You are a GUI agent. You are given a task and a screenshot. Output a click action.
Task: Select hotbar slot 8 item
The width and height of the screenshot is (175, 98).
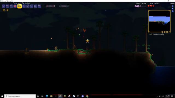32,6
